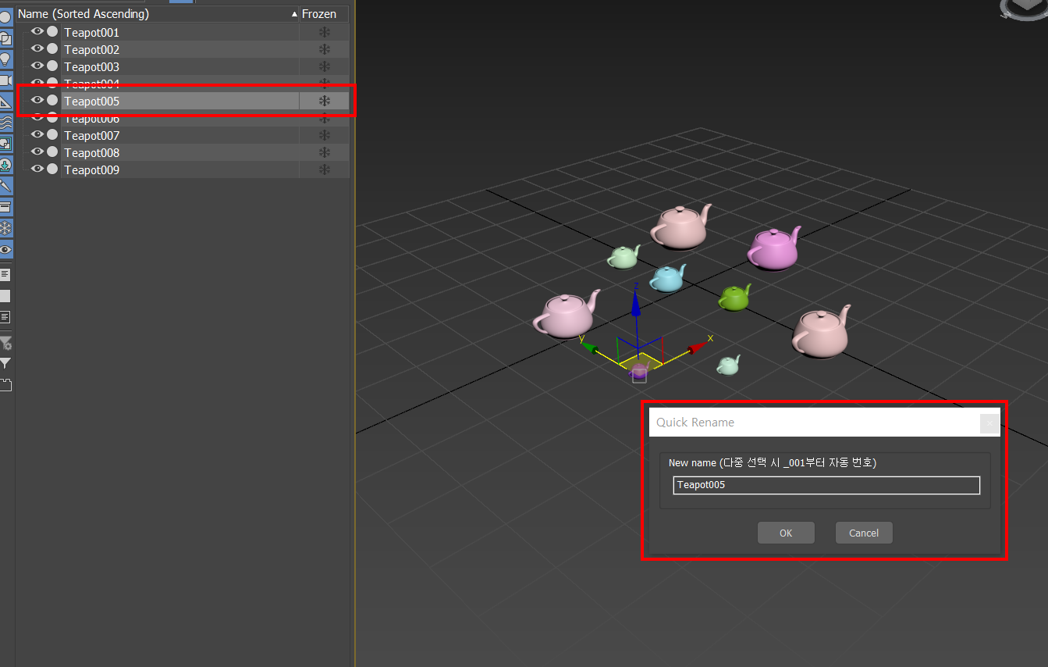The width and height of the screenshot is (1048, 667).
Task: Click the geometry type circle icon of Teapot003
Action: coord(52,66)
